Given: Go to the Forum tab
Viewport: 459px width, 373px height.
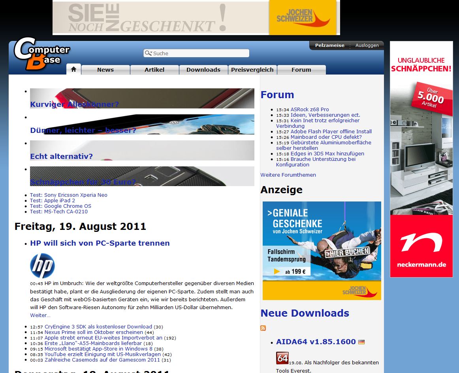Looking at the screenshot, I should [x=301, y=70].
